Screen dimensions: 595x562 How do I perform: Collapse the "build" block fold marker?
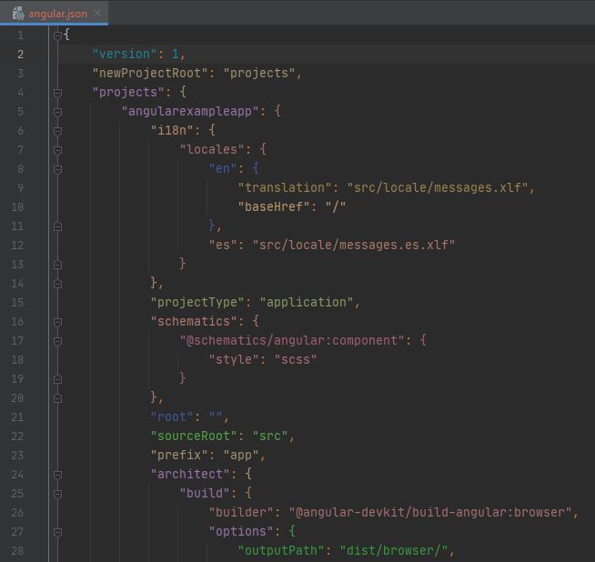click(x=57, y=494)
